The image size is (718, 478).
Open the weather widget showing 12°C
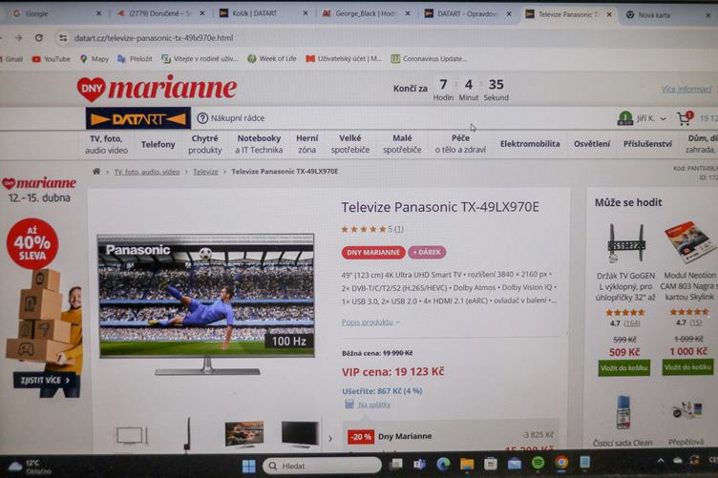(x=29, y=467)
